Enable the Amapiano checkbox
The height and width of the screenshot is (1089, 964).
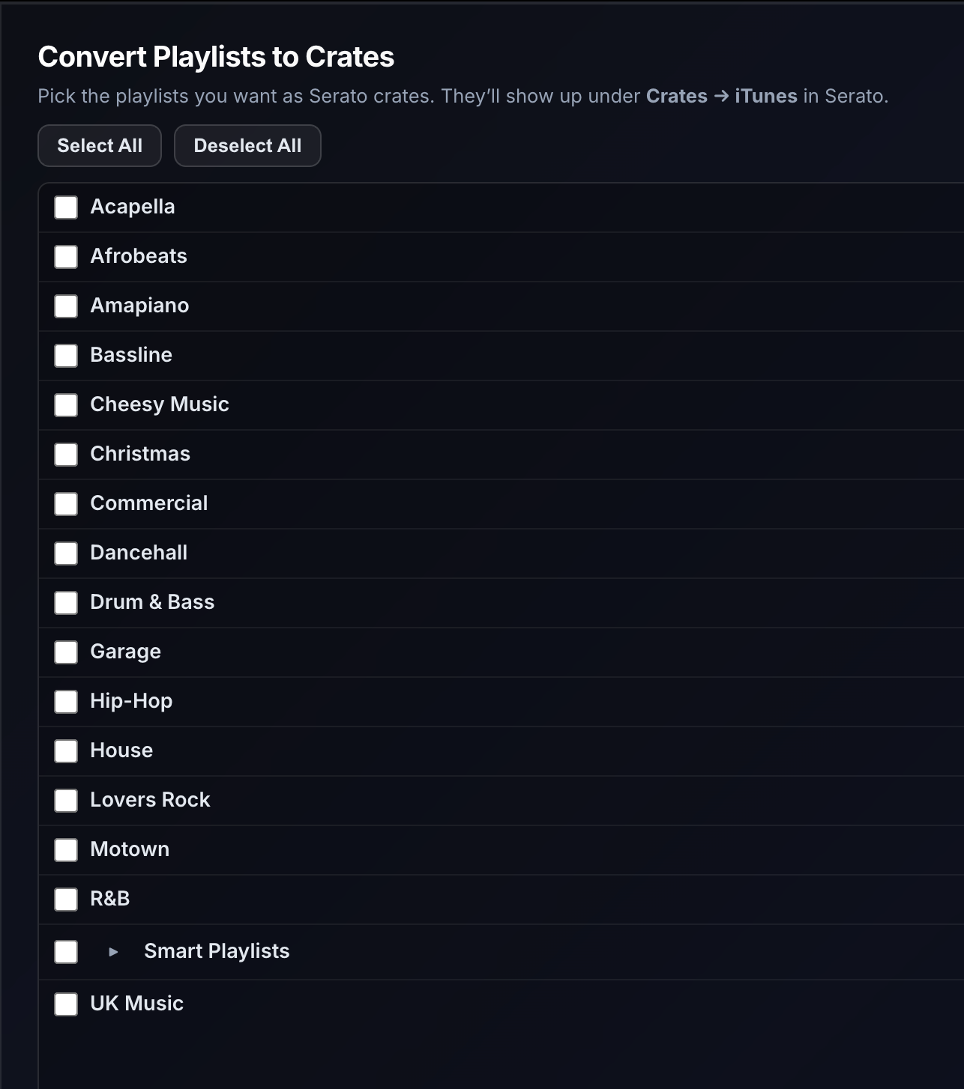[66, 306]
